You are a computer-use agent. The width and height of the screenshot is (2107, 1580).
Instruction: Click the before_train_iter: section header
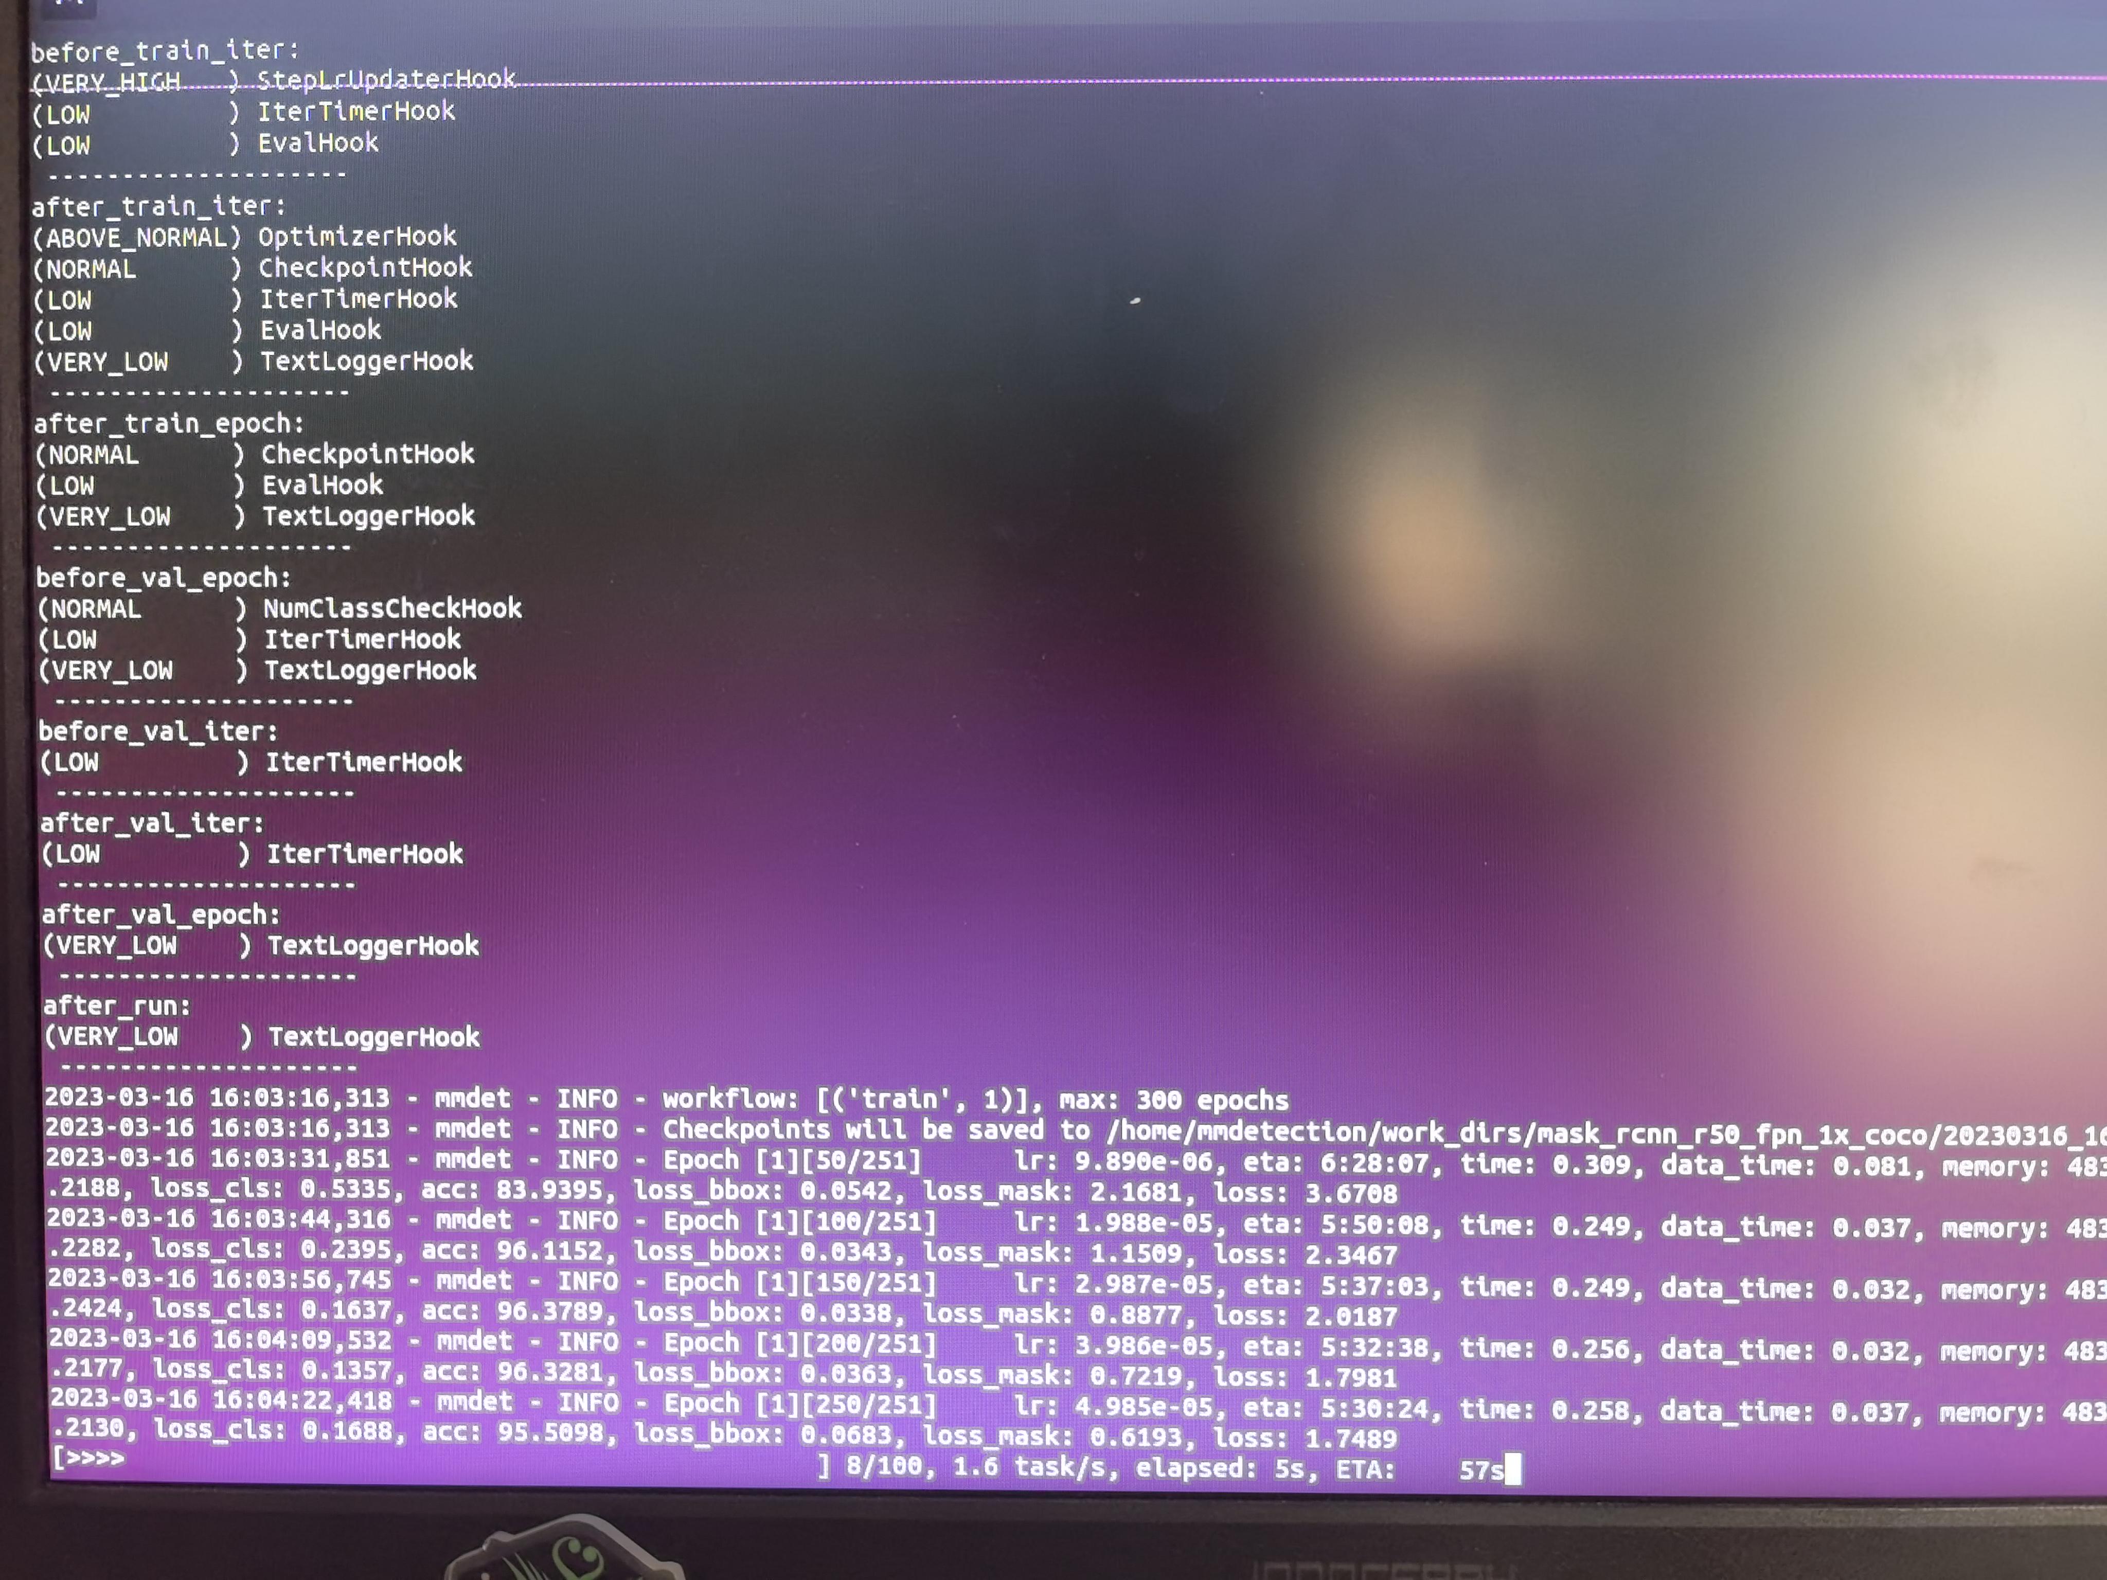165,49
